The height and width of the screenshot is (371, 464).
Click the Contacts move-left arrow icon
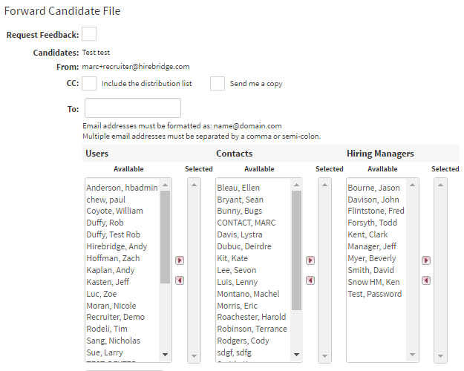[x=310, y=280]
